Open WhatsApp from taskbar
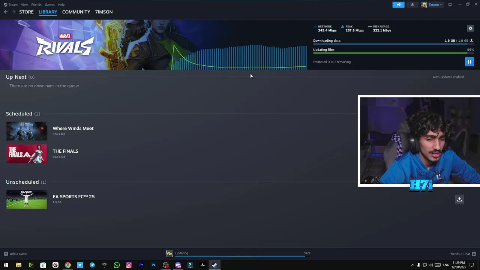 (117, 265)
